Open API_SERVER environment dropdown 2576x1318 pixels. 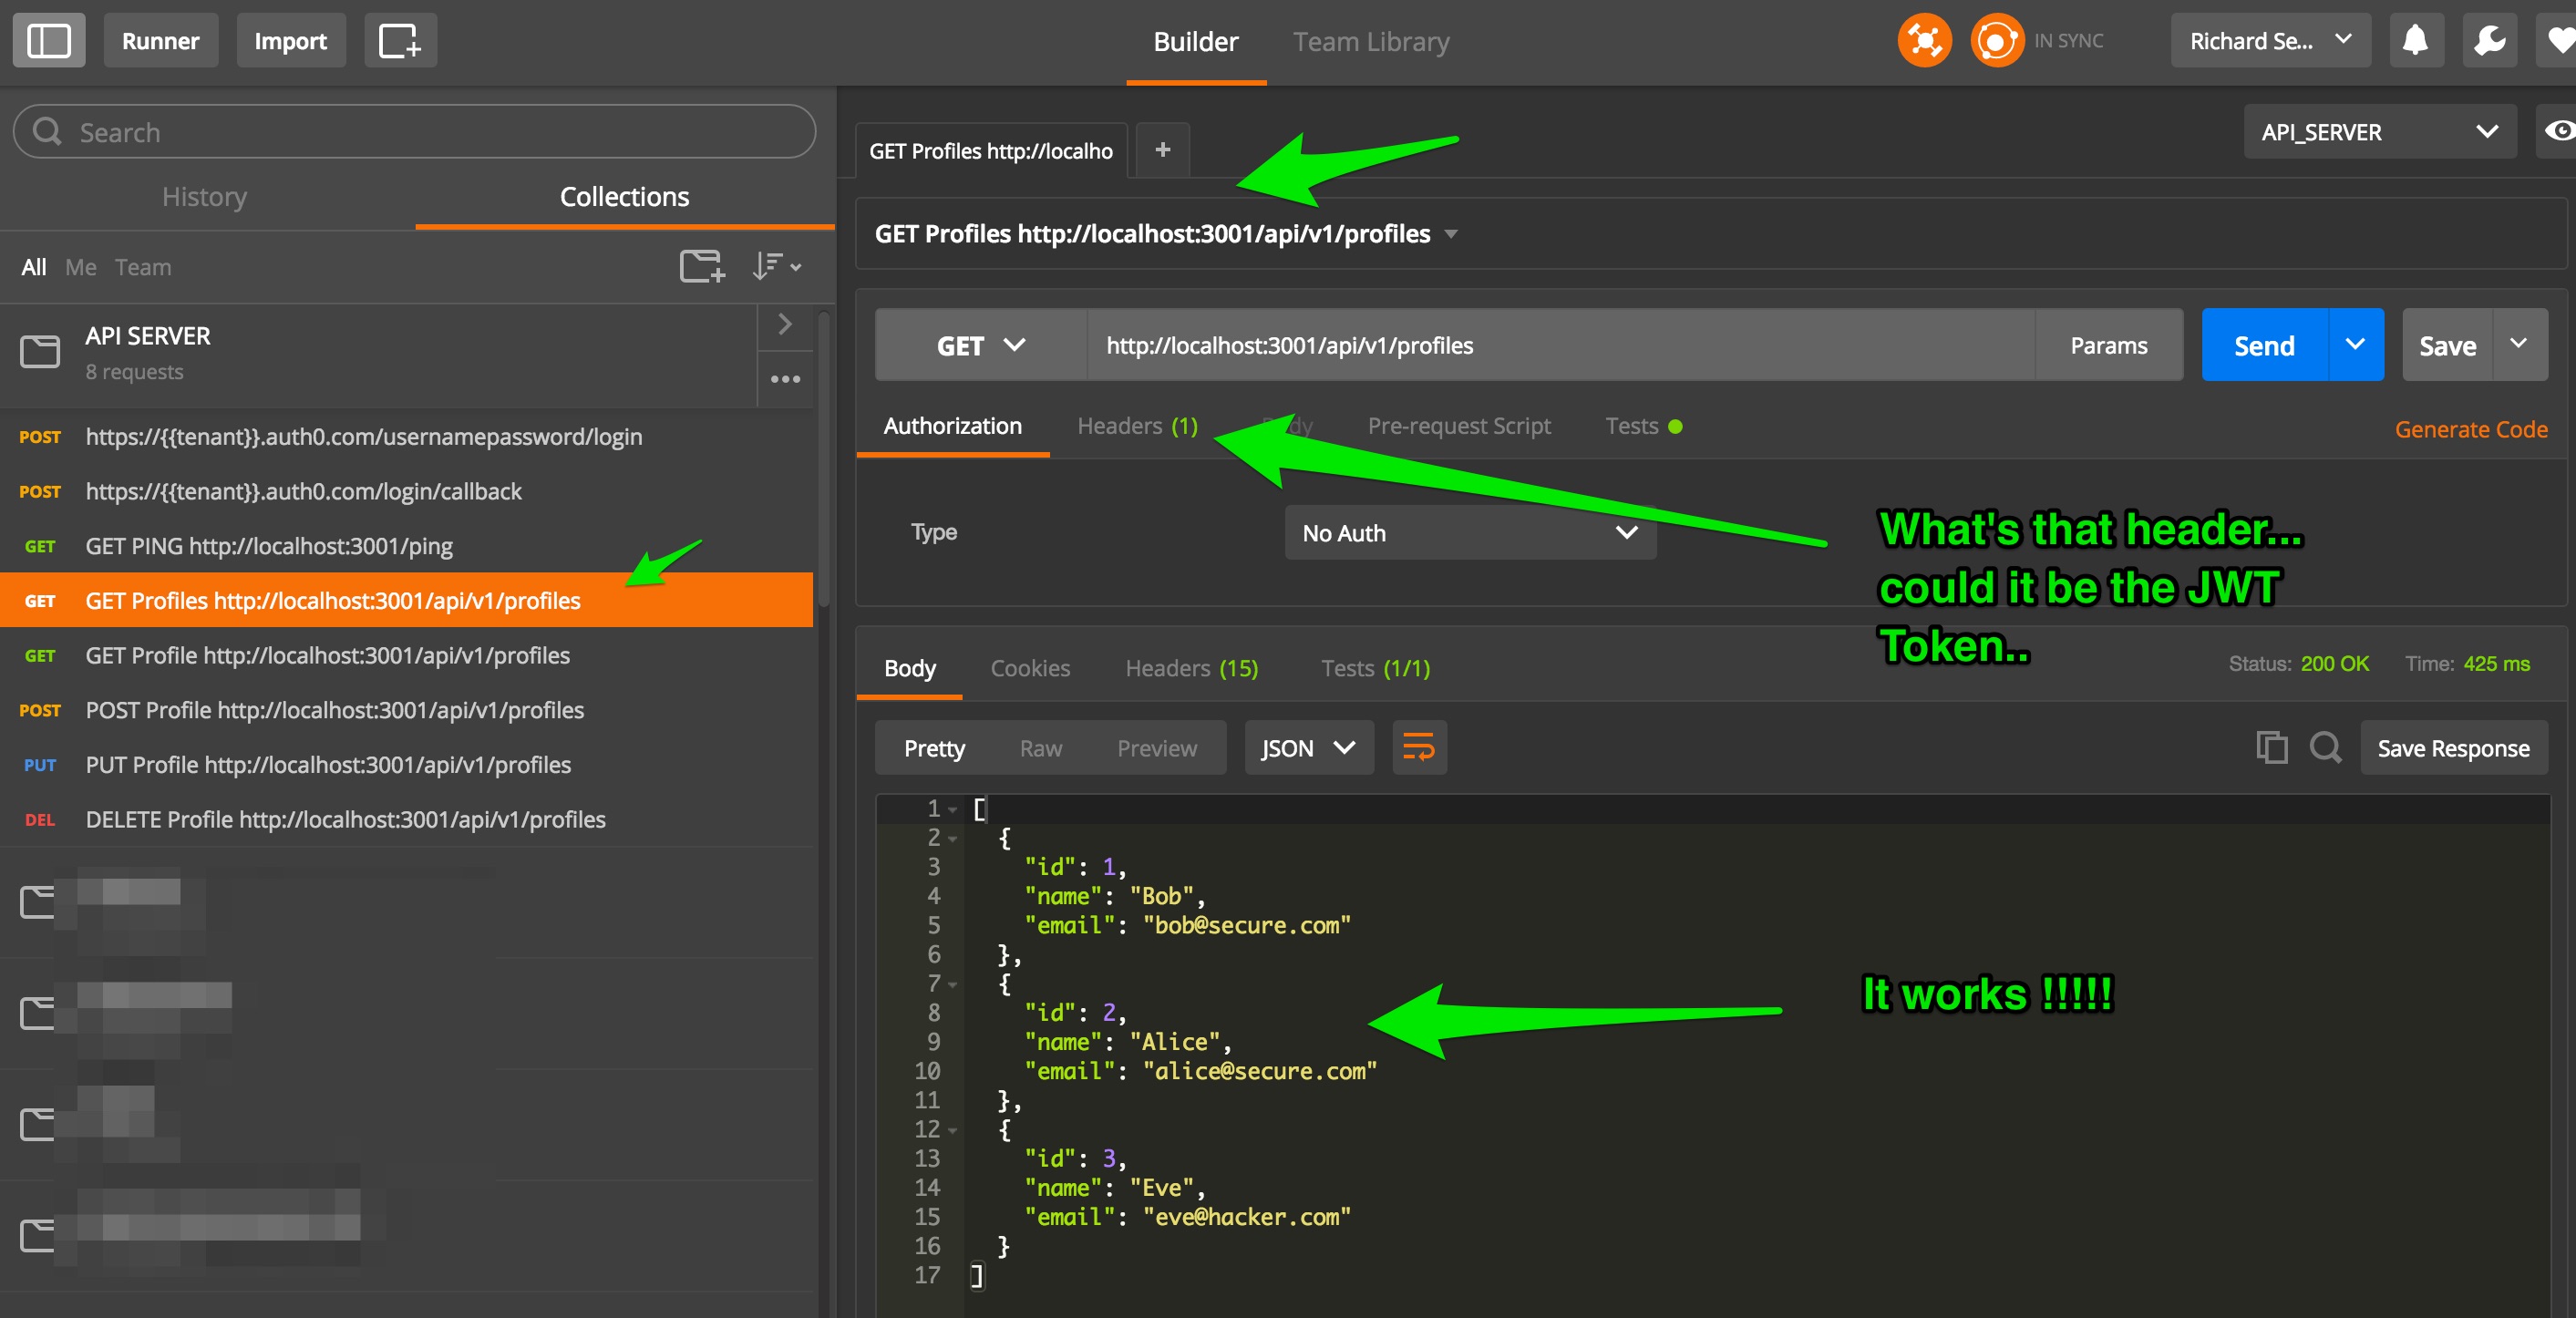click(2378, 132)
